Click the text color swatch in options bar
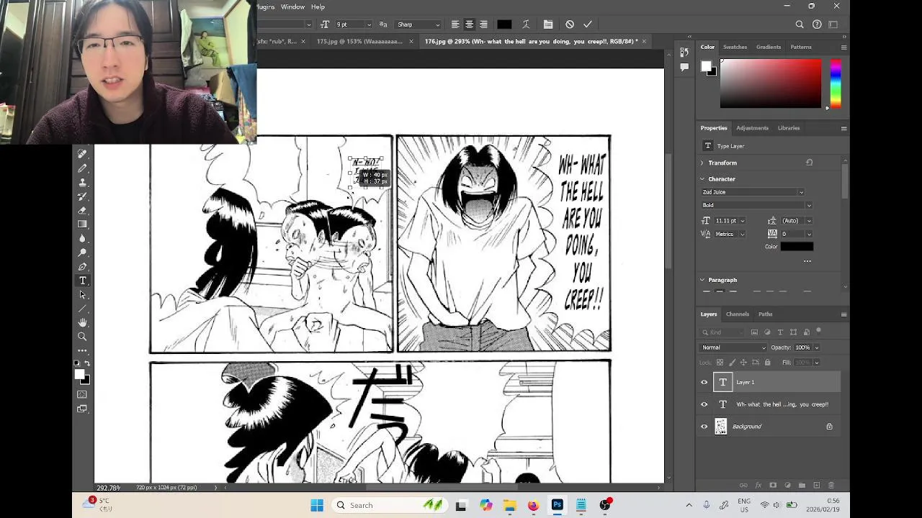This screenshot has height=518, width=922. pyautogui.click(x=504, y=24)
